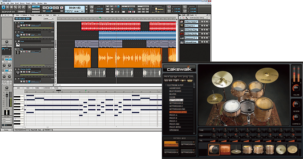Open the Options dropdown in Track view
The height and width of the screenshot is (159, 303).
point(25,15)
